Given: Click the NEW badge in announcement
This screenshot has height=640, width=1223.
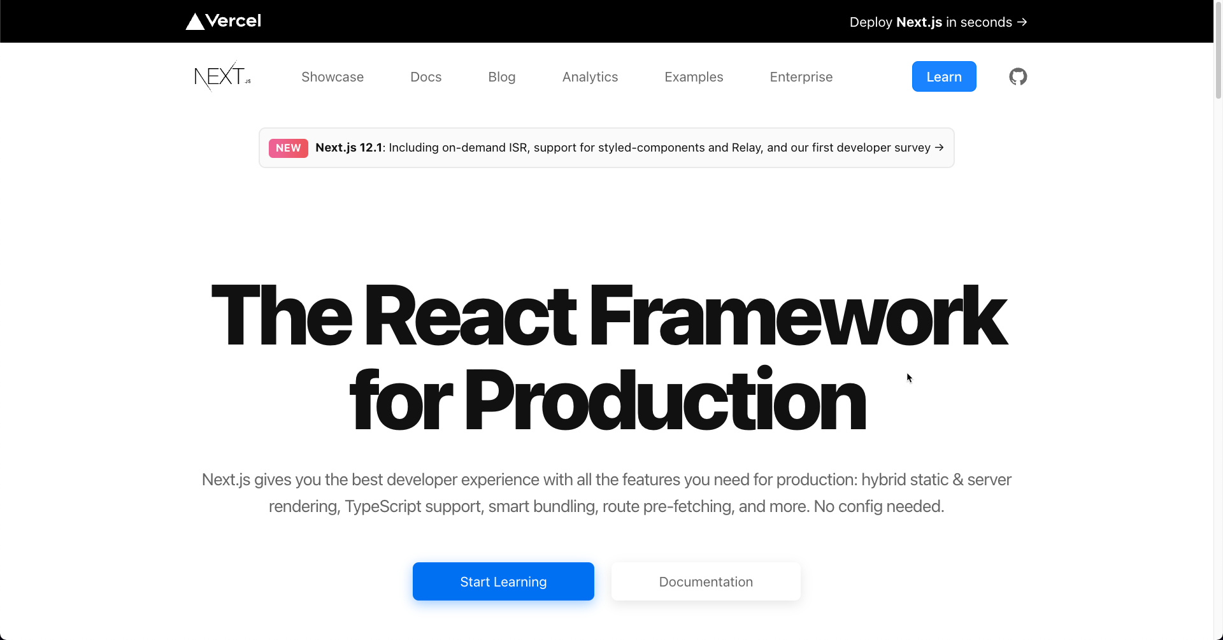Looking at the screenshot, I should (289, 148).
